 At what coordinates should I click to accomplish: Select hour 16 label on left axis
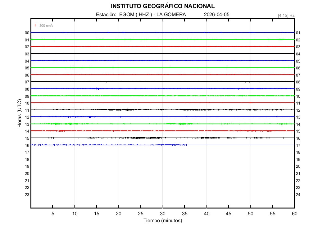[27, 145]
